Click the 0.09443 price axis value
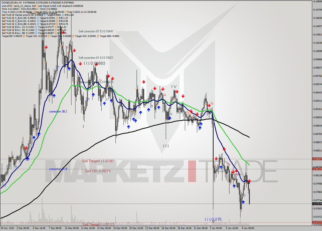Screen dimensions: 322x231 tap(317, 92)
